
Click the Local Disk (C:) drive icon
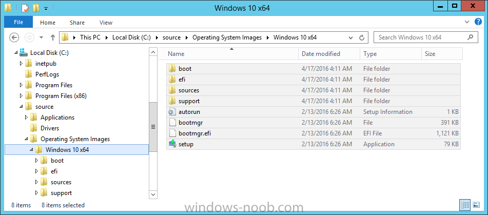click(x=23, y=52)
